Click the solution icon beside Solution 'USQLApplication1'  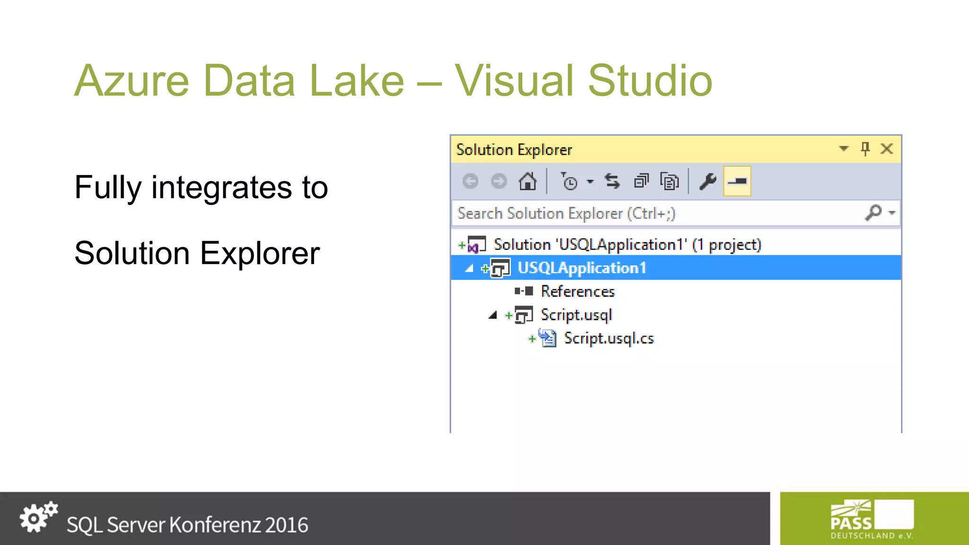coord(476,245)
